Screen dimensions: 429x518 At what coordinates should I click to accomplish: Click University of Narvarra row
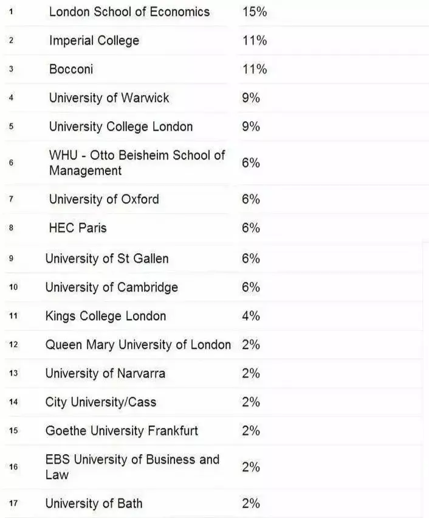[105, 373]
